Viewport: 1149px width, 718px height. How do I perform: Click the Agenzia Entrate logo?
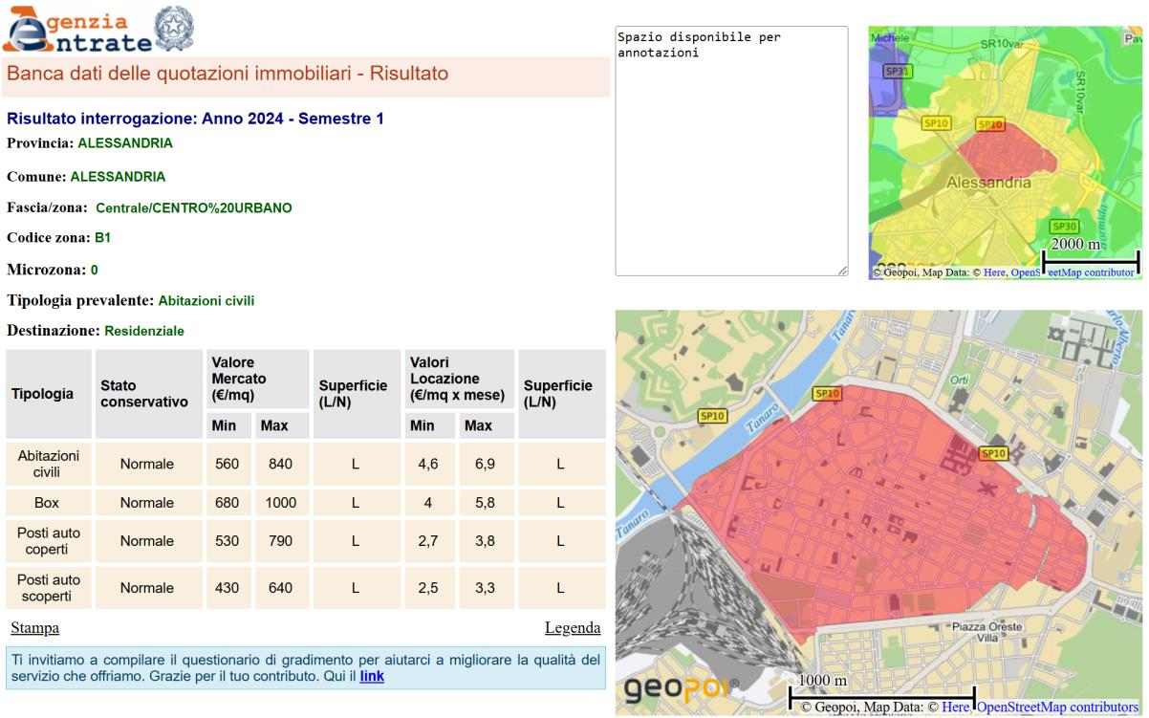[x=76, y=31]
